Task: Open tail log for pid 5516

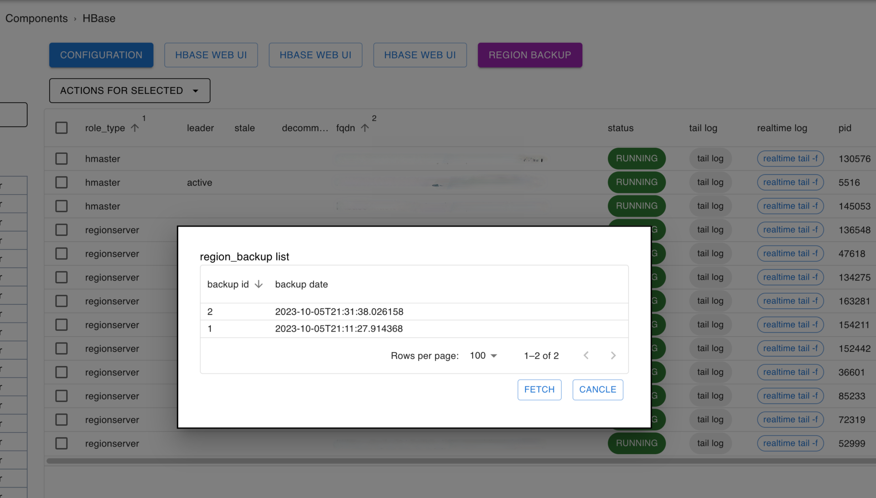Action: (x=710, y=182)
